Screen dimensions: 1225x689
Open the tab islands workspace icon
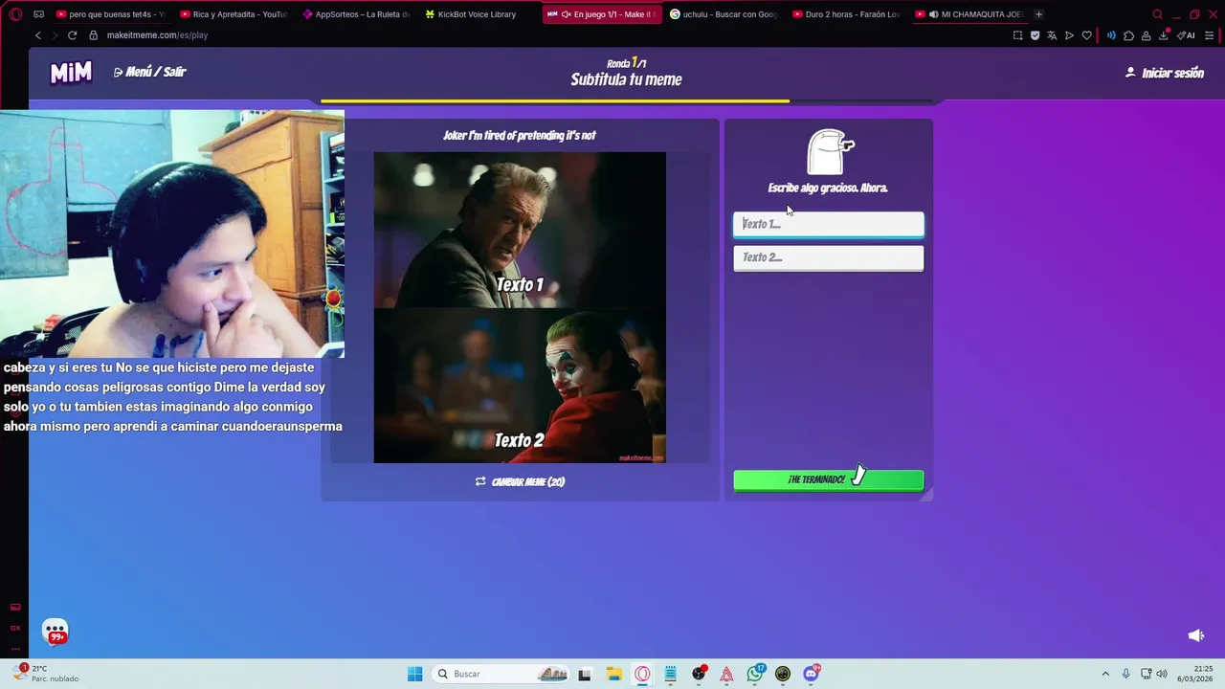(x=38, y=14)
